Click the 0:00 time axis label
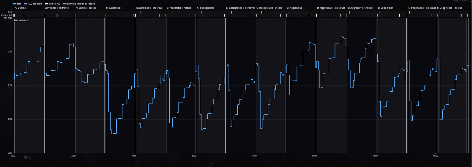The width and height of the screenshot is (472, 167). [x=13, y=156]
